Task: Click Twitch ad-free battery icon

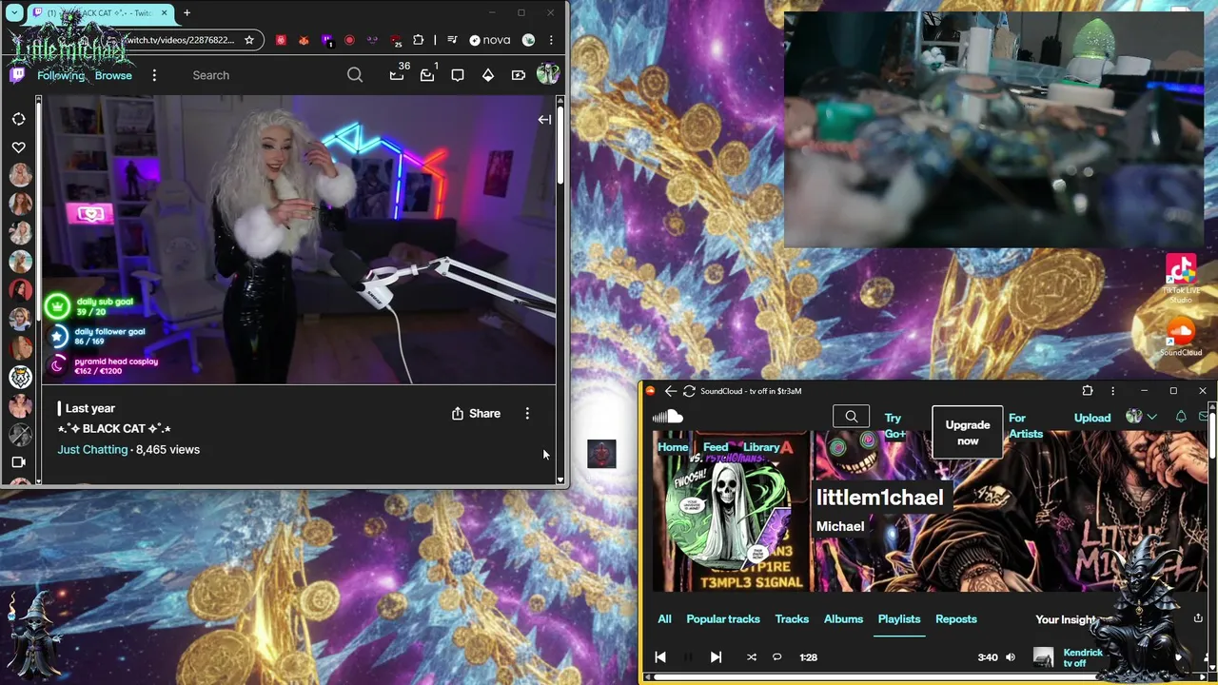Action: pos(519,75)
